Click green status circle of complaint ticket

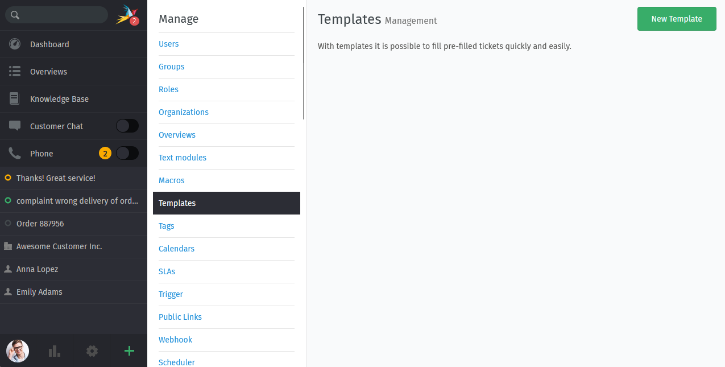8,201
